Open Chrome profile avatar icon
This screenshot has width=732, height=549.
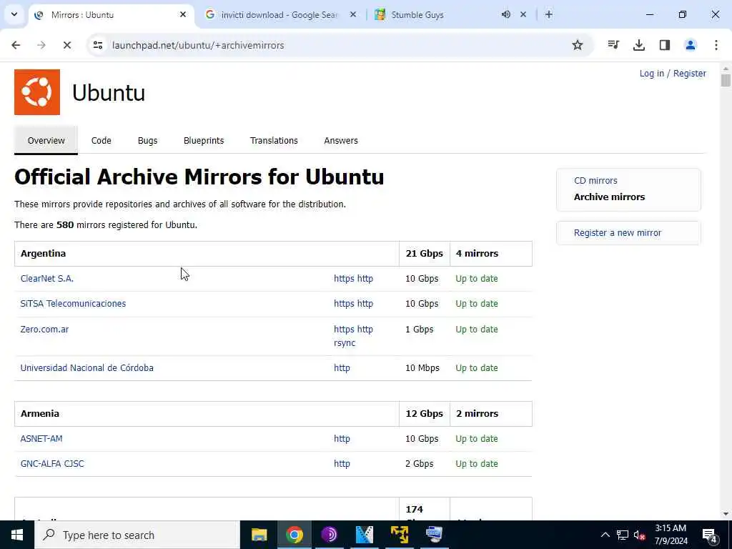[691, 45]
